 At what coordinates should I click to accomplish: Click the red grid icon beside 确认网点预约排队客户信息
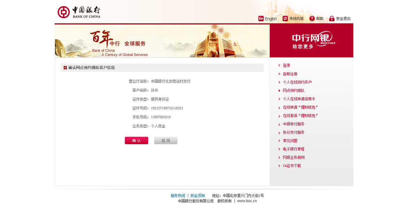[x=65, y=68]
